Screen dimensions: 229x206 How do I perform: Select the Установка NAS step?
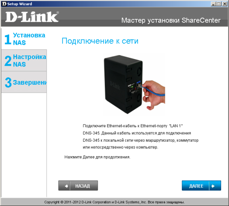[x=24, y=39]
